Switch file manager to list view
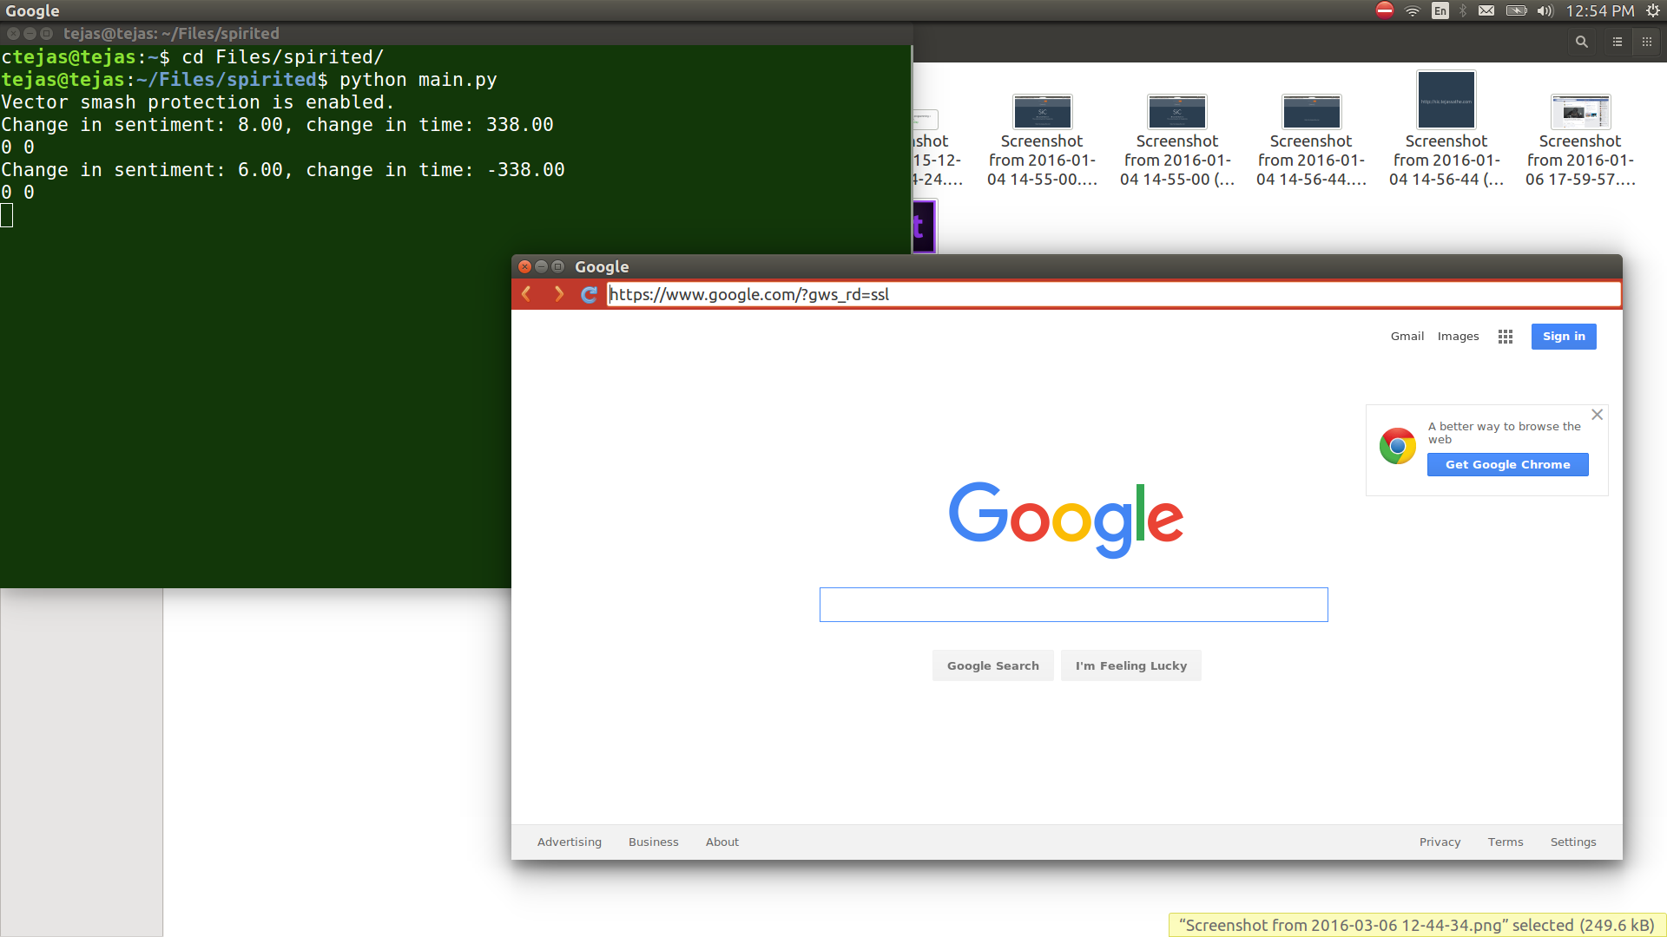This screenshot has height=937, width=1667. coord(1617,42)
